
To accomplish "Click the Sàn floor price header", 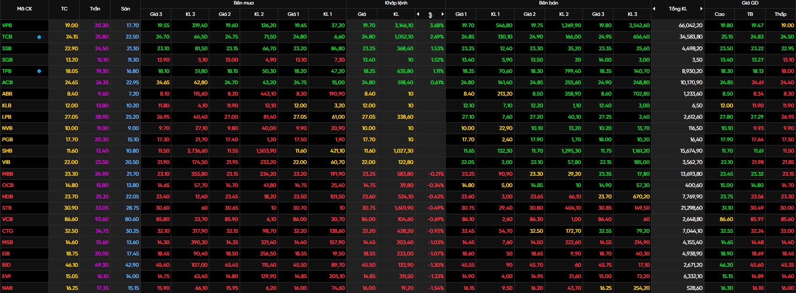I will point(125,9).
